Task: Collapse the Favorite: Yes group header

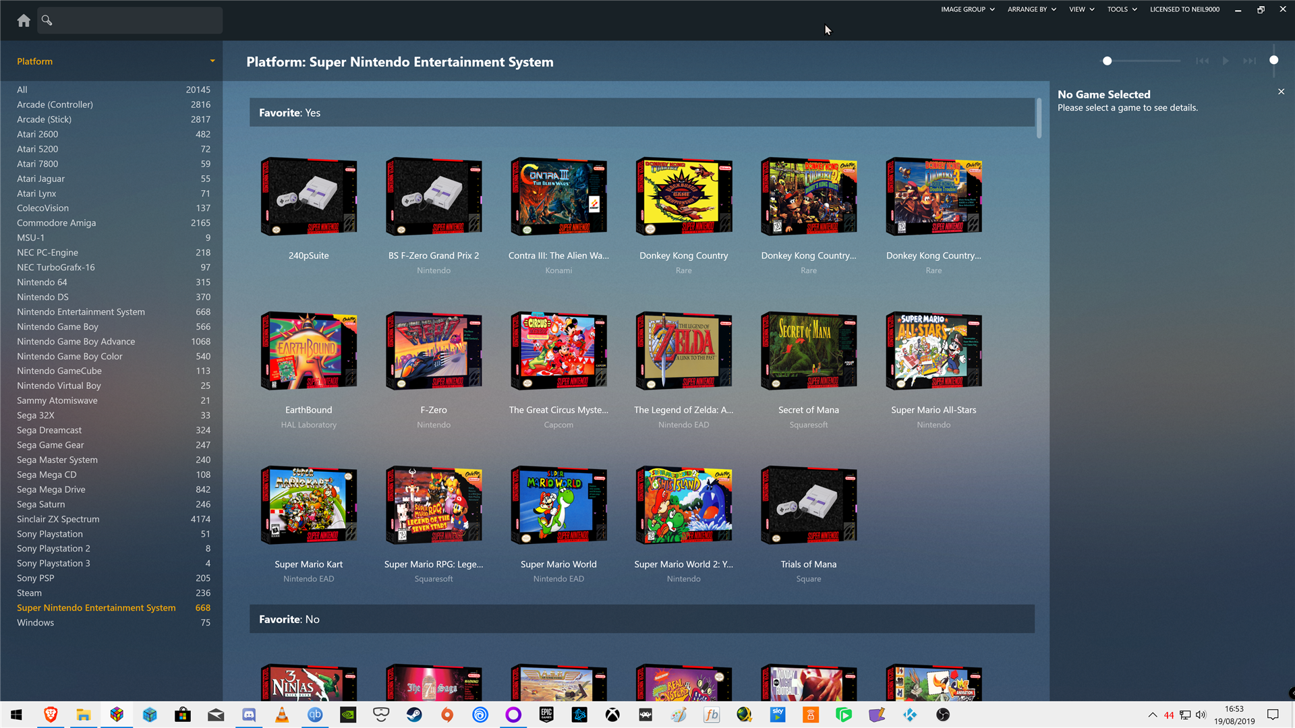Action: pos(641,113)
